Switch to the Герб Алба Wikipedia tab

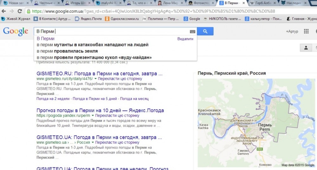coord(263,3)
